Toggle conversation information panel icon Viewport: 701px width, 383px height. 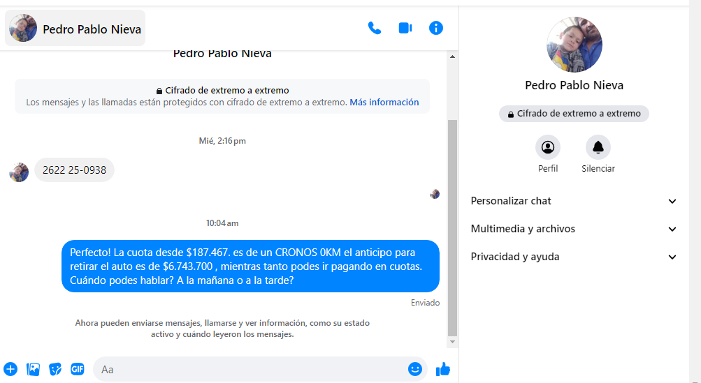point(436,28)
